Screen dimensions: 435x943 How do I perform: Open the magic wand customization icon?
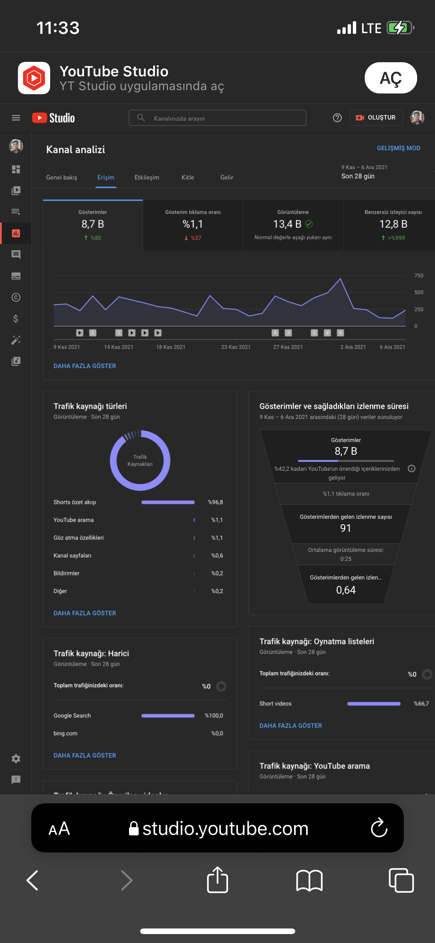pos(16,340)
